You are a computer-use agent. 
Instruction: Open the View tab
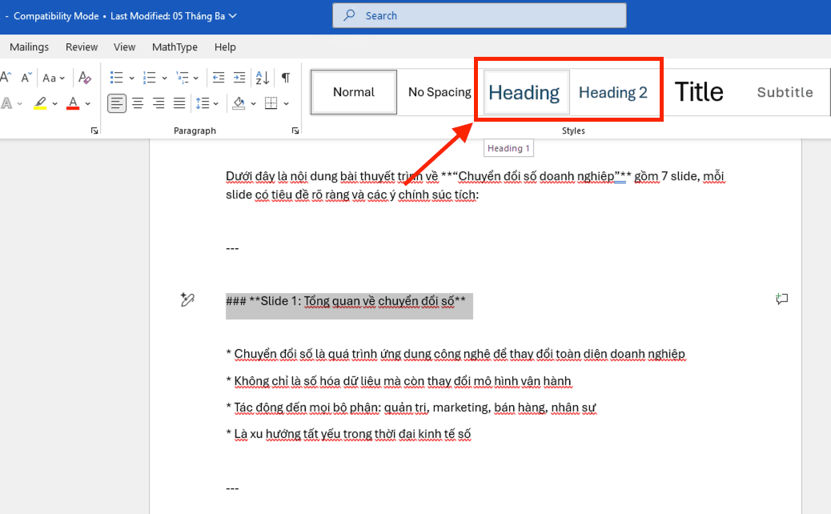[x=125, y=47]
